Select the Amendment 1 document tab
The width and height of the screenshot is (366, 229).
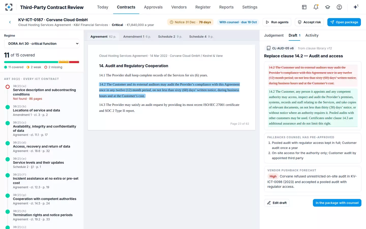point(137,37)
